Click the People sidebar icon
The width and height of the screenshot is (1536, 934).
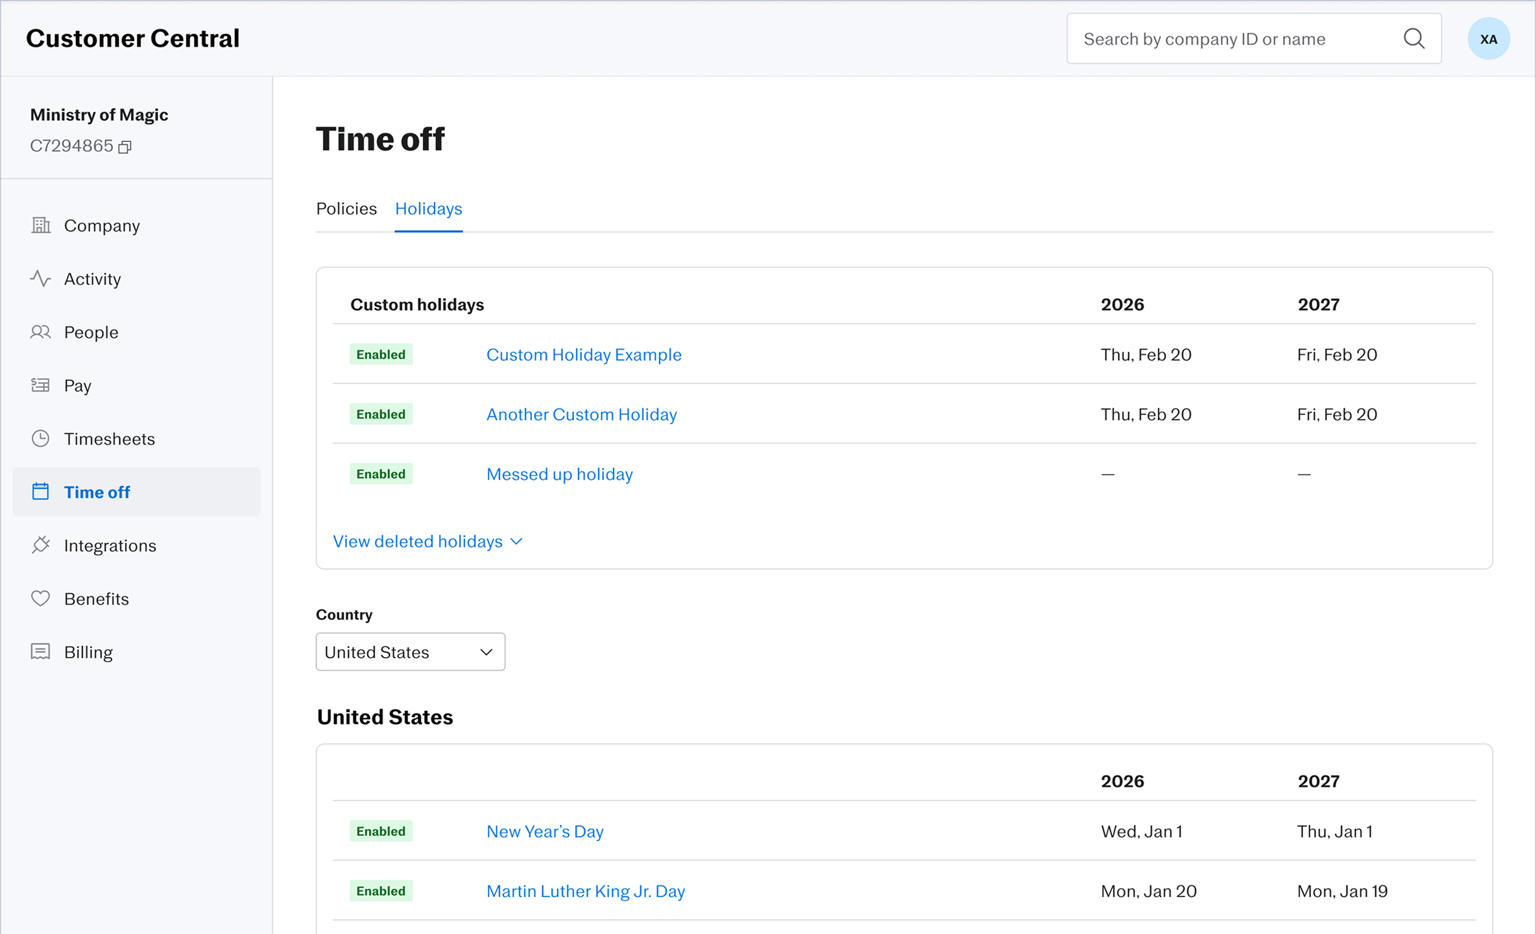pyautogui.click(x=41, y=332)
